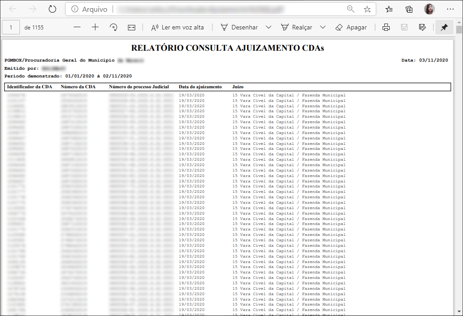
Task: Open the user profile avatar
Action: (x=429, y=9)
